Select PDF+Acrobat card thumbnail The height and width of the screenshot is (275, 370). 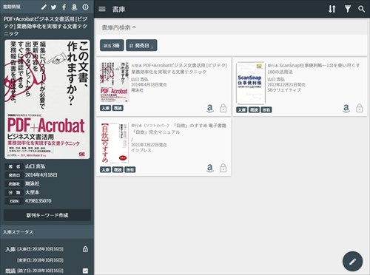(x=114, y=82)
